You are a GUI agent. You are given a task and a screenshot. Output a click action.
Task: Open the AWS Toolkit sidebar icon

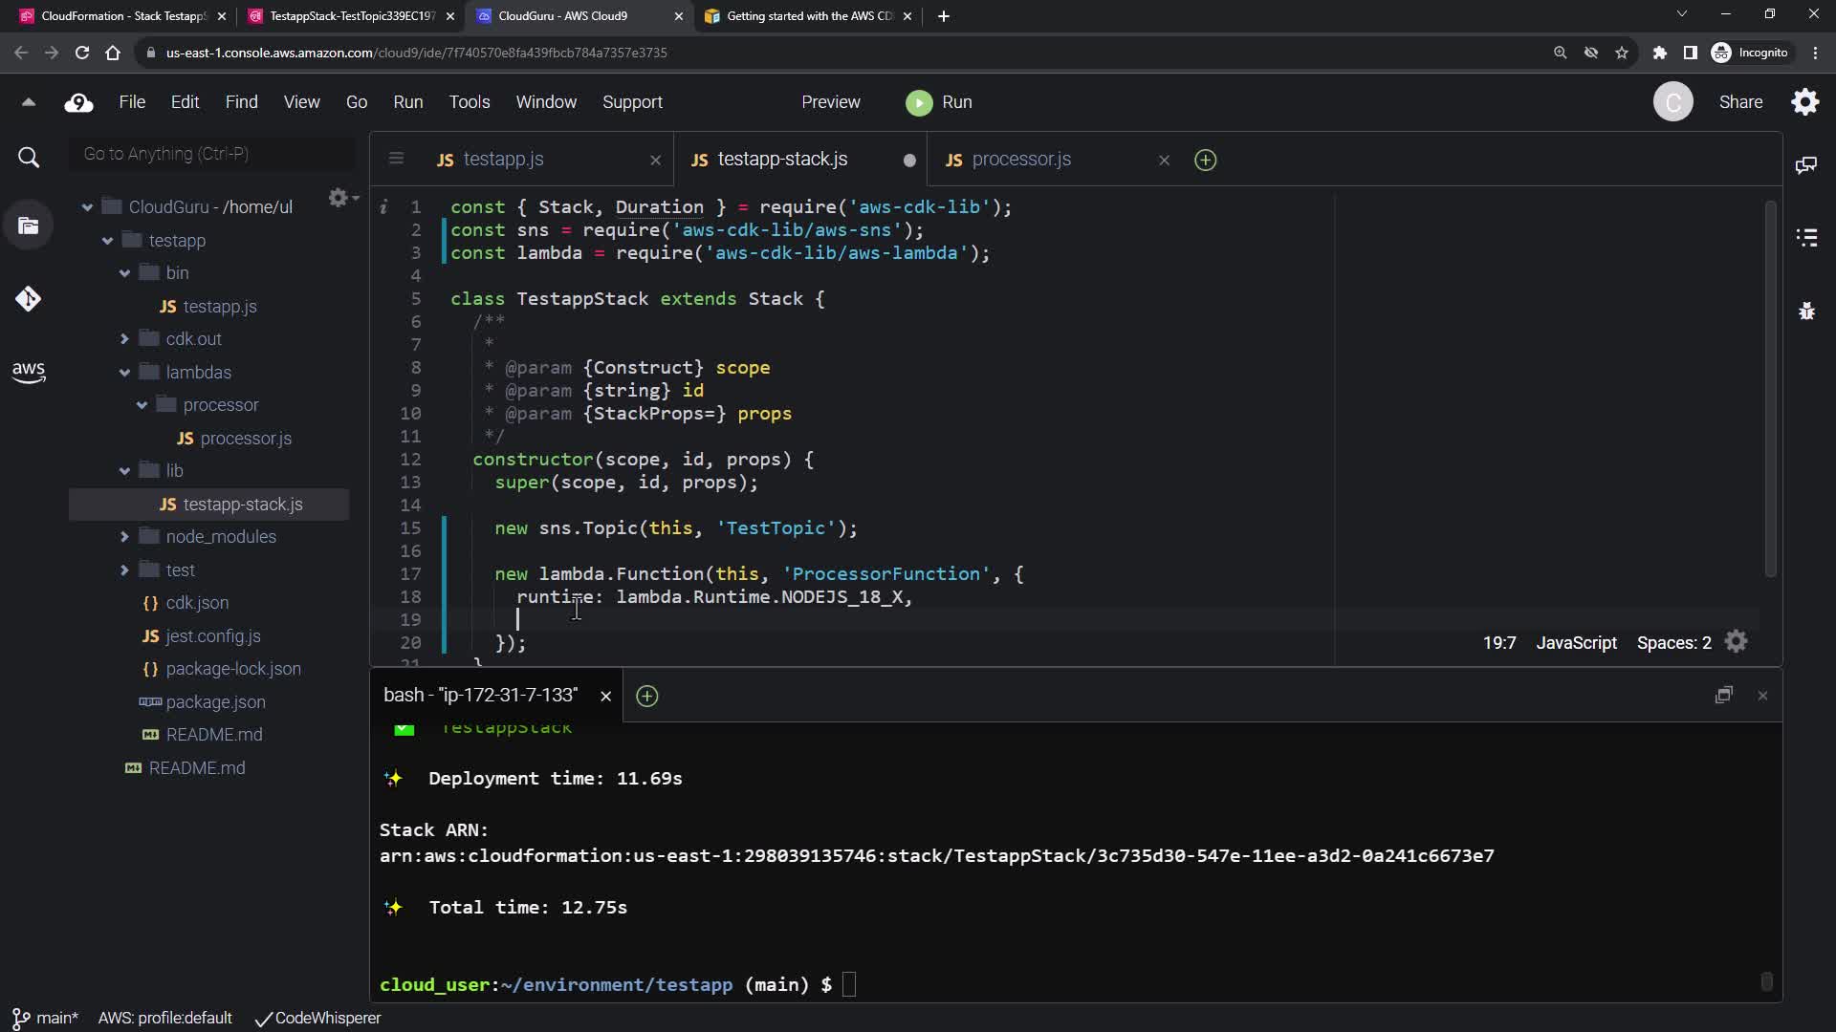point(28,372)
